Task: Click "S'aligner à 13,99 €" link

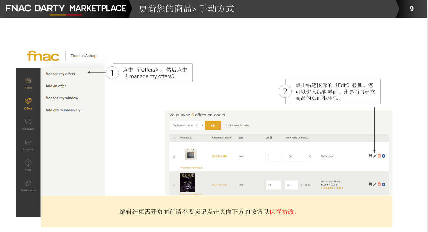Action: click(333, 188)
